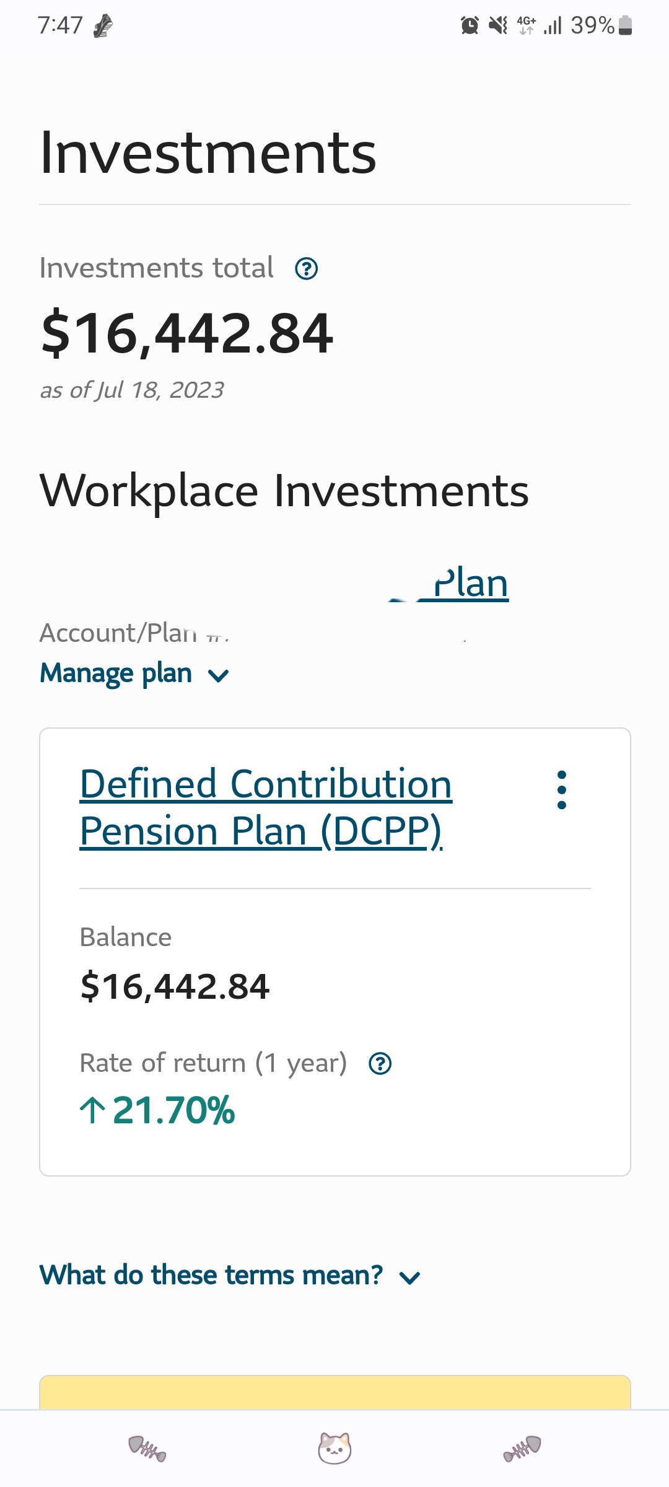The height and width of the screenshot is (1487, 669).
Task: Tap the yellow banner at the bottom
Action: point(334,1392)
